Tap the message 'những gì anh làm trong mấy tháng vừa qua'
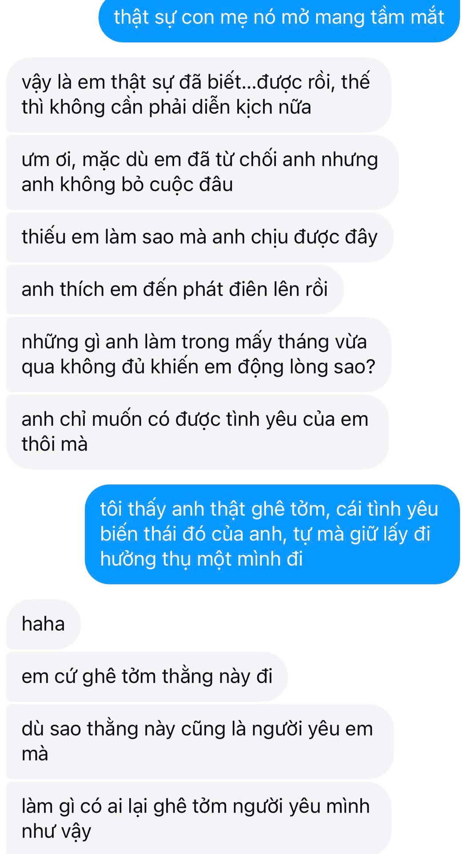The image size is (470, 854). click(199, 354)
